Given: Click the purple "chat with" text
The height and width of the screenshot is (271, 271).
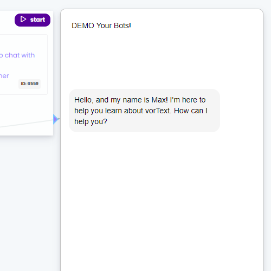Looking at the screenshot, I should [x=20, y=55].
